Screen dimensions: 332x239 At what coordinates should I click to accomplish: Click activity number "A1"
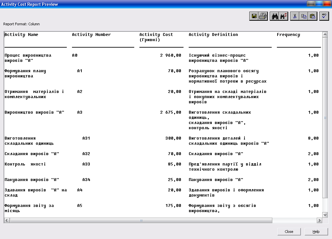click(80, 71)
